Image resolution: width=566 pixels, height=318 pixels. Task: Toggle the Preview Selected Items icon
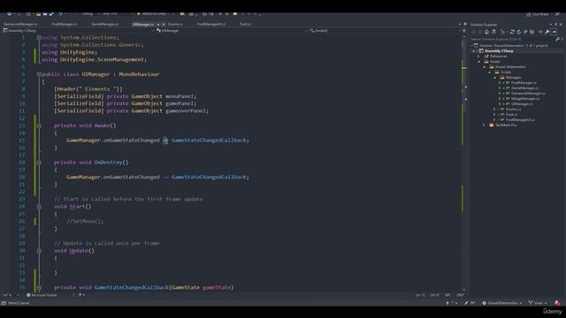point(555,32)
